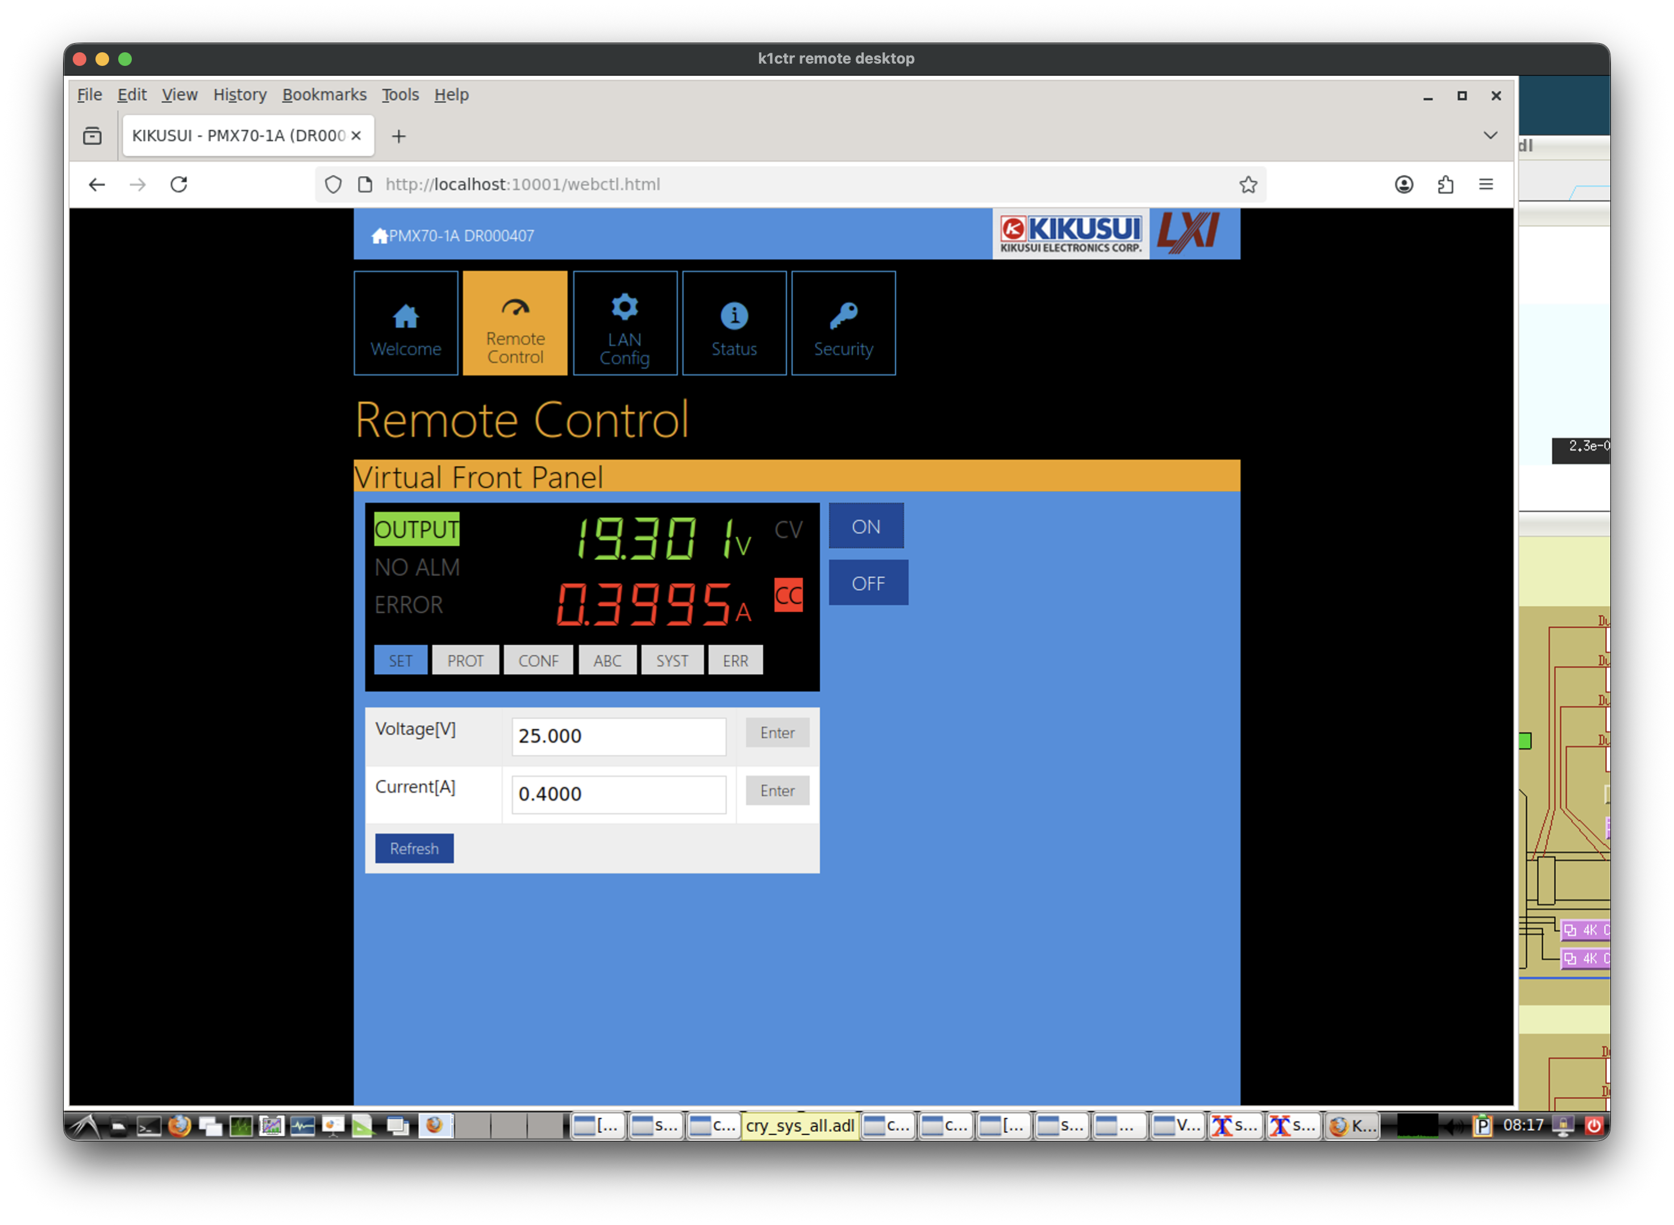Open the Security key tile

click(843, 323)
